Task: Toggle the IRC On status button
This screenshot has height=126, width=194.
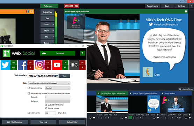Action: [82, 62]
